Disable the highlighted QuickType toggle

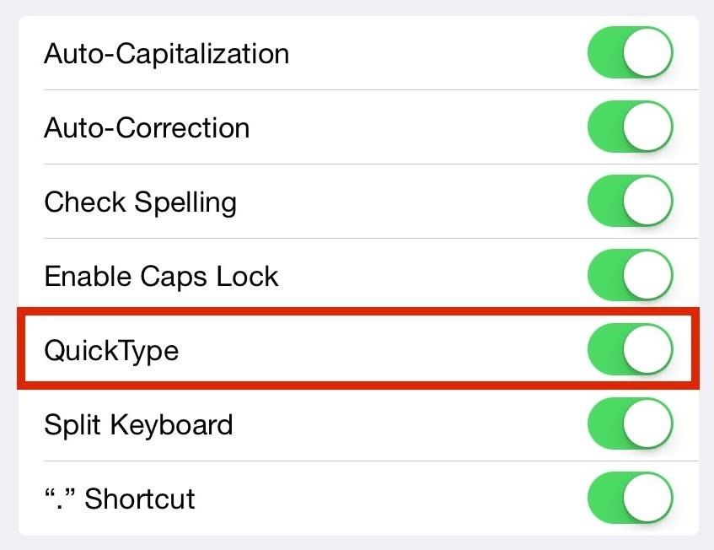pos(630,349)
